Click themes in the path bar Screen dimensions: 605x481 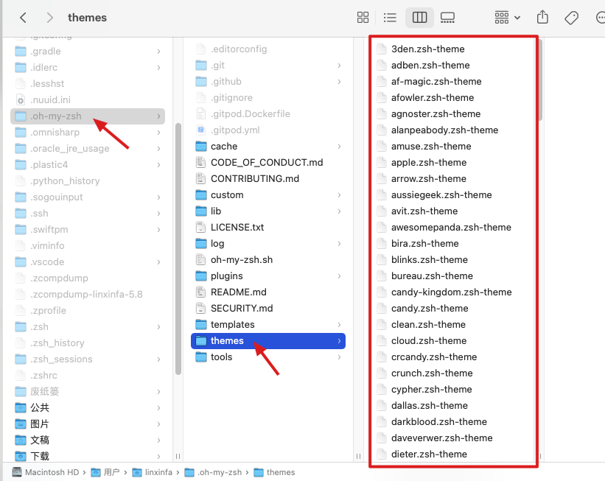pos(274,472)
